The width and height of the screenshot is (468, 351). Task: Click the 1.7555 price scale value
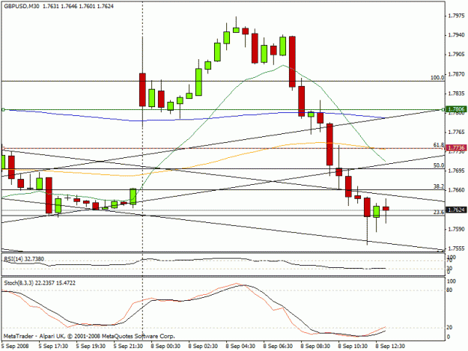tap(456, 248)
